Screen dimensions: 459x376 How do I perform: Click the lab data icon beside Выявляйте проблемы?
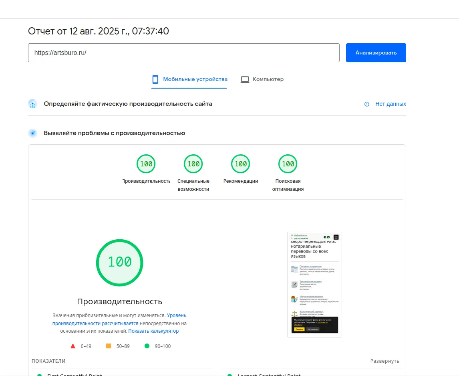point(33,133)
